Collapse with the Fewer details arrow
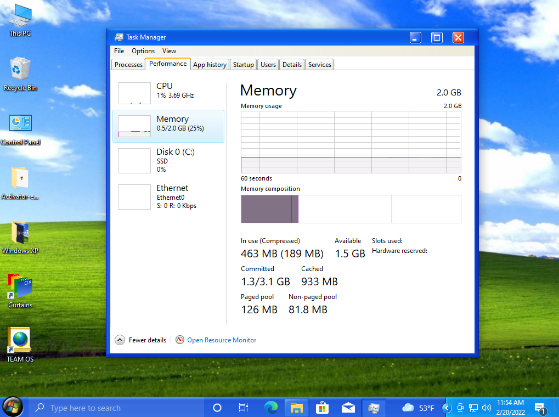The image size is (559, 417). [x=120, y=340]
